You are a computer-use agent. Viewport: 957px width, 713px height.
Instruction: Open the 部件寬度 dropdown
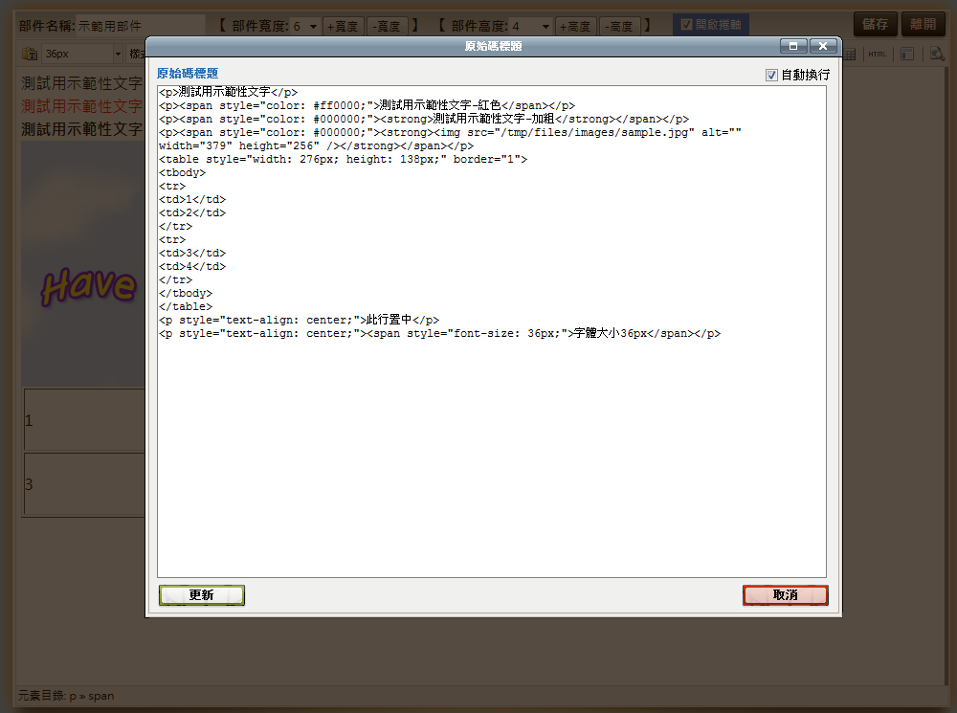[304, 26]
